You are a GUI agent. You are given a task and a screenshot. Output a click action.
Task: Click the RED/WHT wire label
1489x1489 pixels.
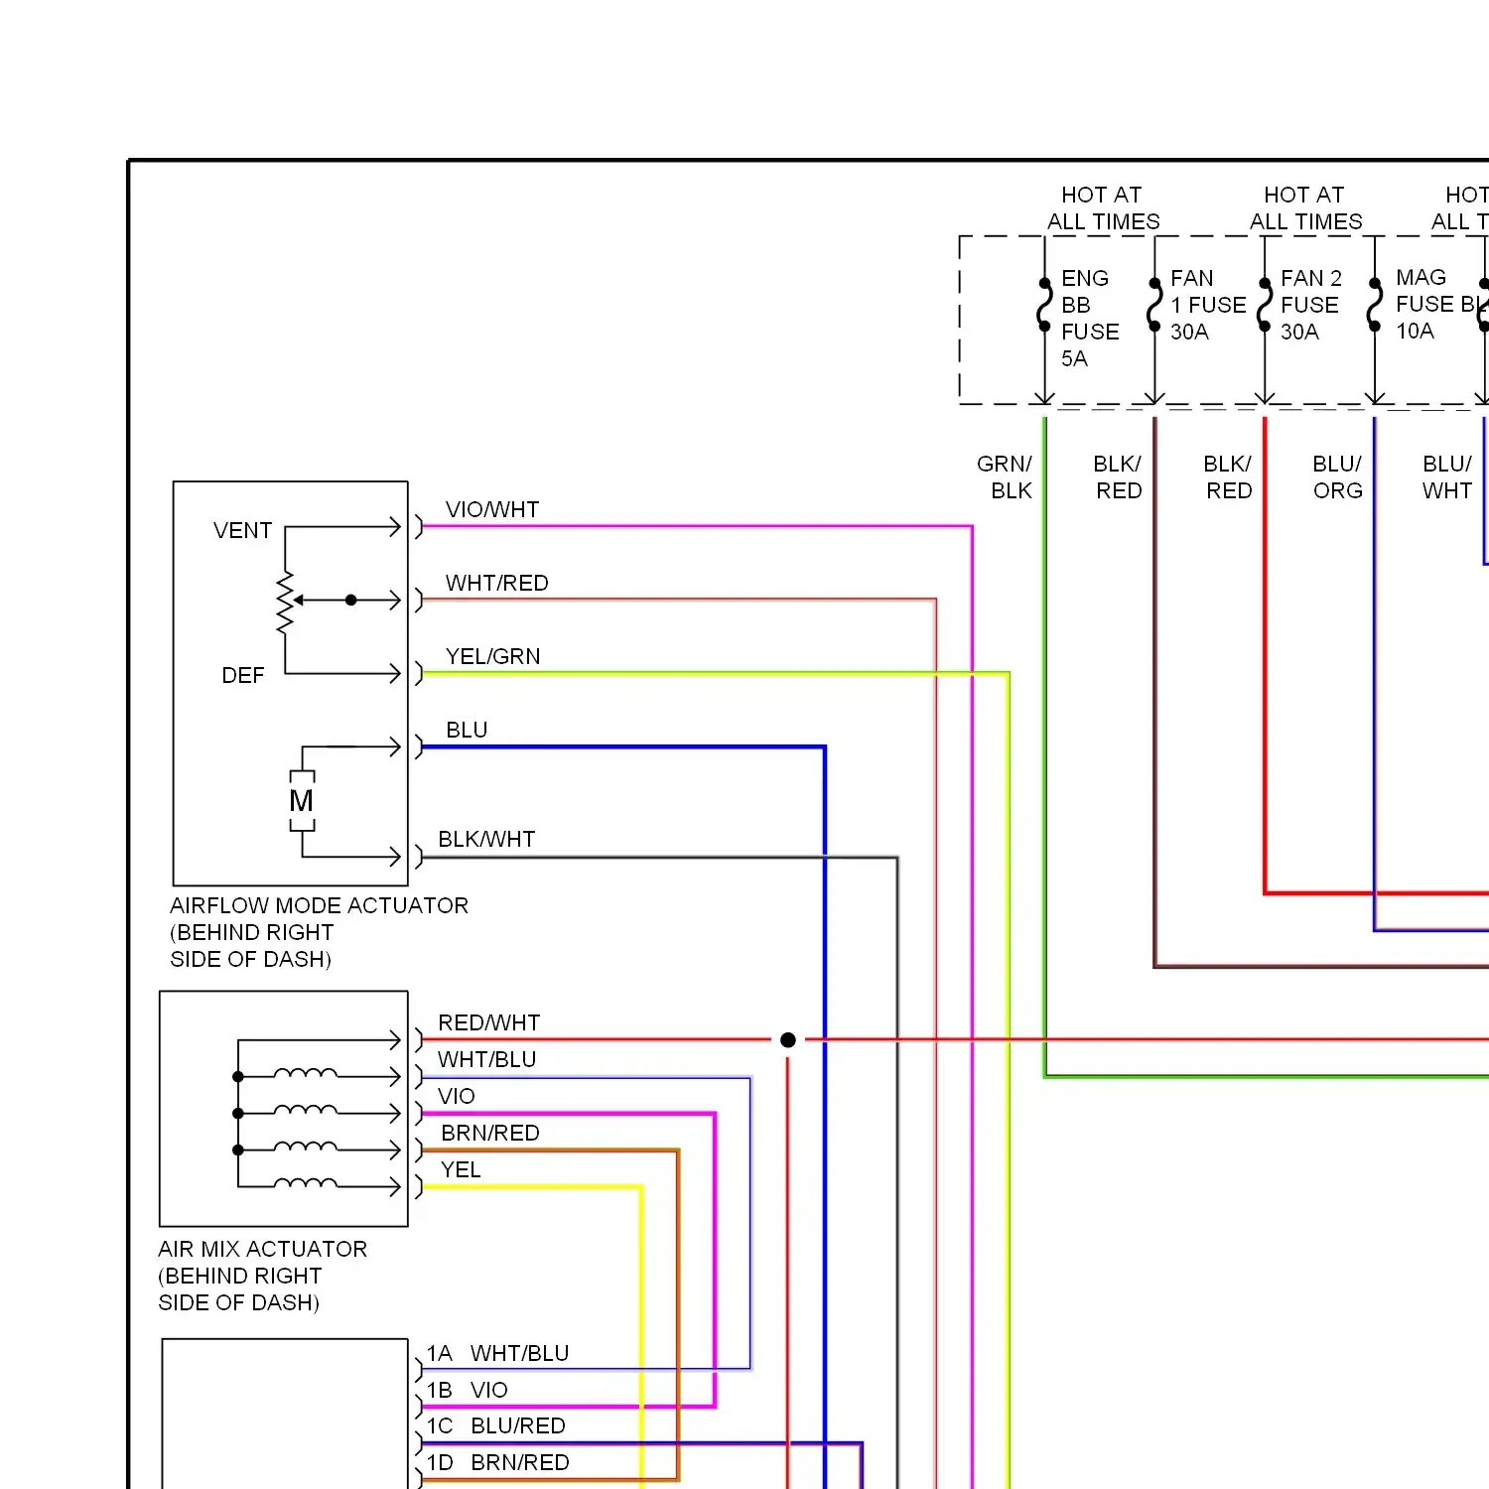(x=488, y=1022)
